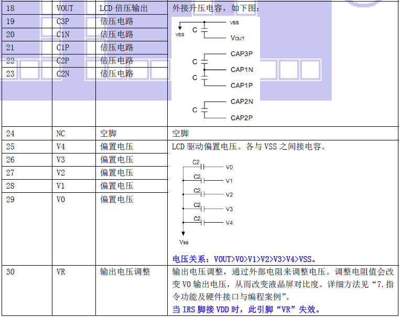
Task: Select the V0 pin name in table
Action: (x=61, y=200)
